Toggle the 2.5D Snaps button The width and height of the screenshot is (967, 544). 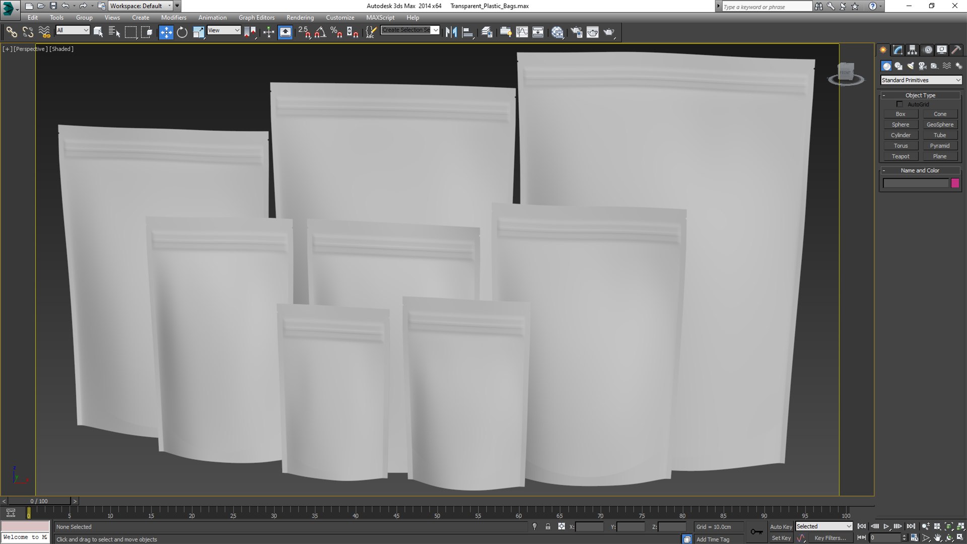click(x=304, y=32)
